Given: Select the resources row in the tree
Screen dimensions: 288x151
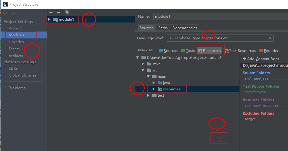Looking at the screenshot, I should [x=187, y=89].
